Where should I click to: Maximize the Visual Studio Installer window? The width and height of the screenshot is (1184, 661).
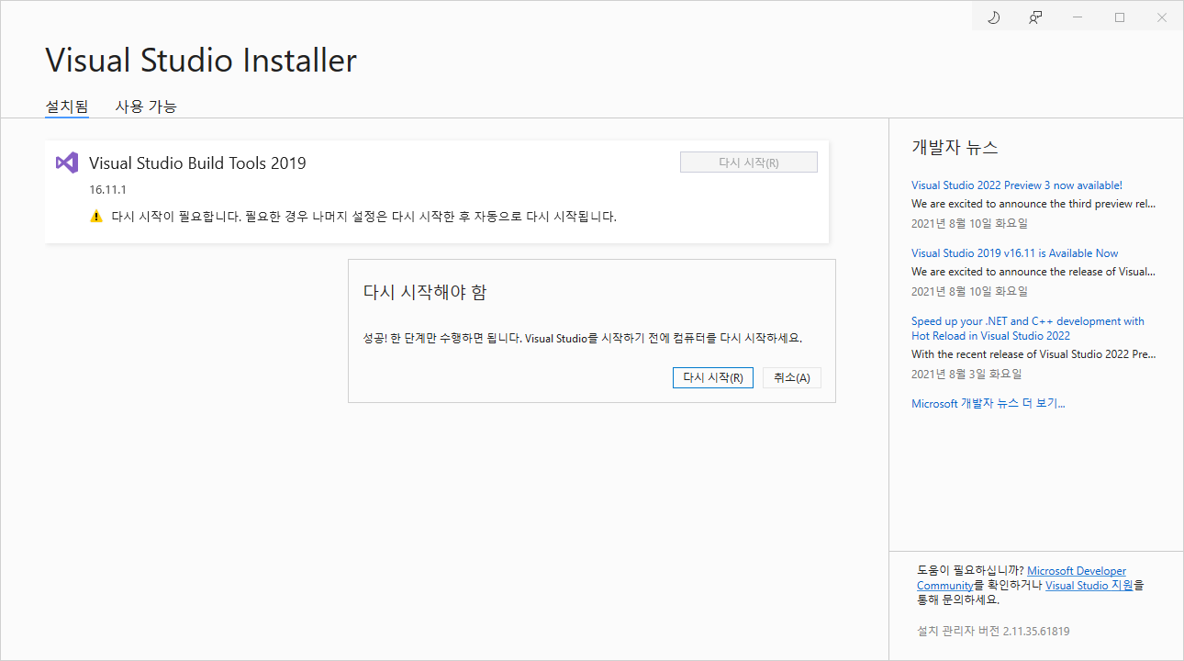(x=1120, y=17)
